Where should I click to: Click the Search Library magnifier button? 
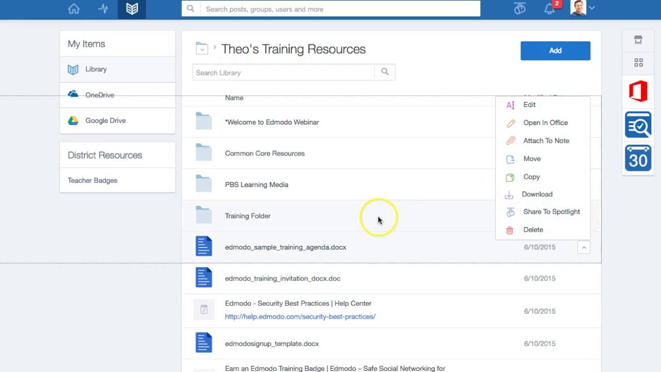tap(385, 72)
